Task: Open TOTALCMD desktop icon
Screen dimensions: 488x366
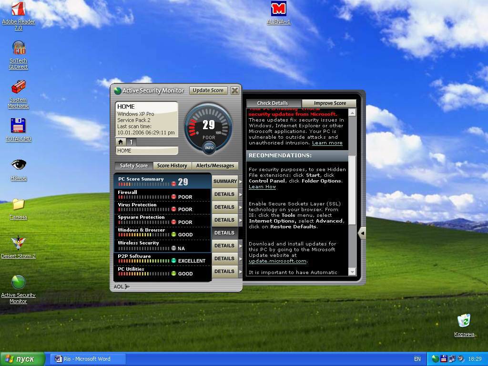Action: pos(19,130)
